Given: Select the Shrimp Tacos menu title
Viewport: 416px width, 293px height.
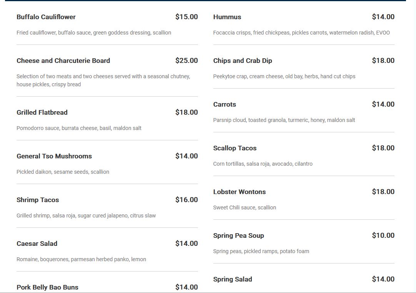Looking at the screenshot, I should click(x=38, y=200).
